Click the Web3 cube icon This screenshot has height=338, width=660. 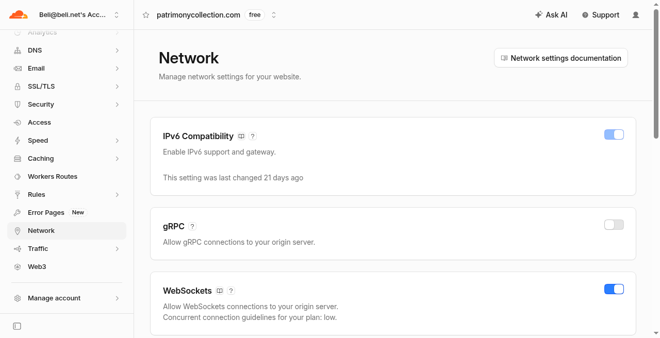click(18, 267)
